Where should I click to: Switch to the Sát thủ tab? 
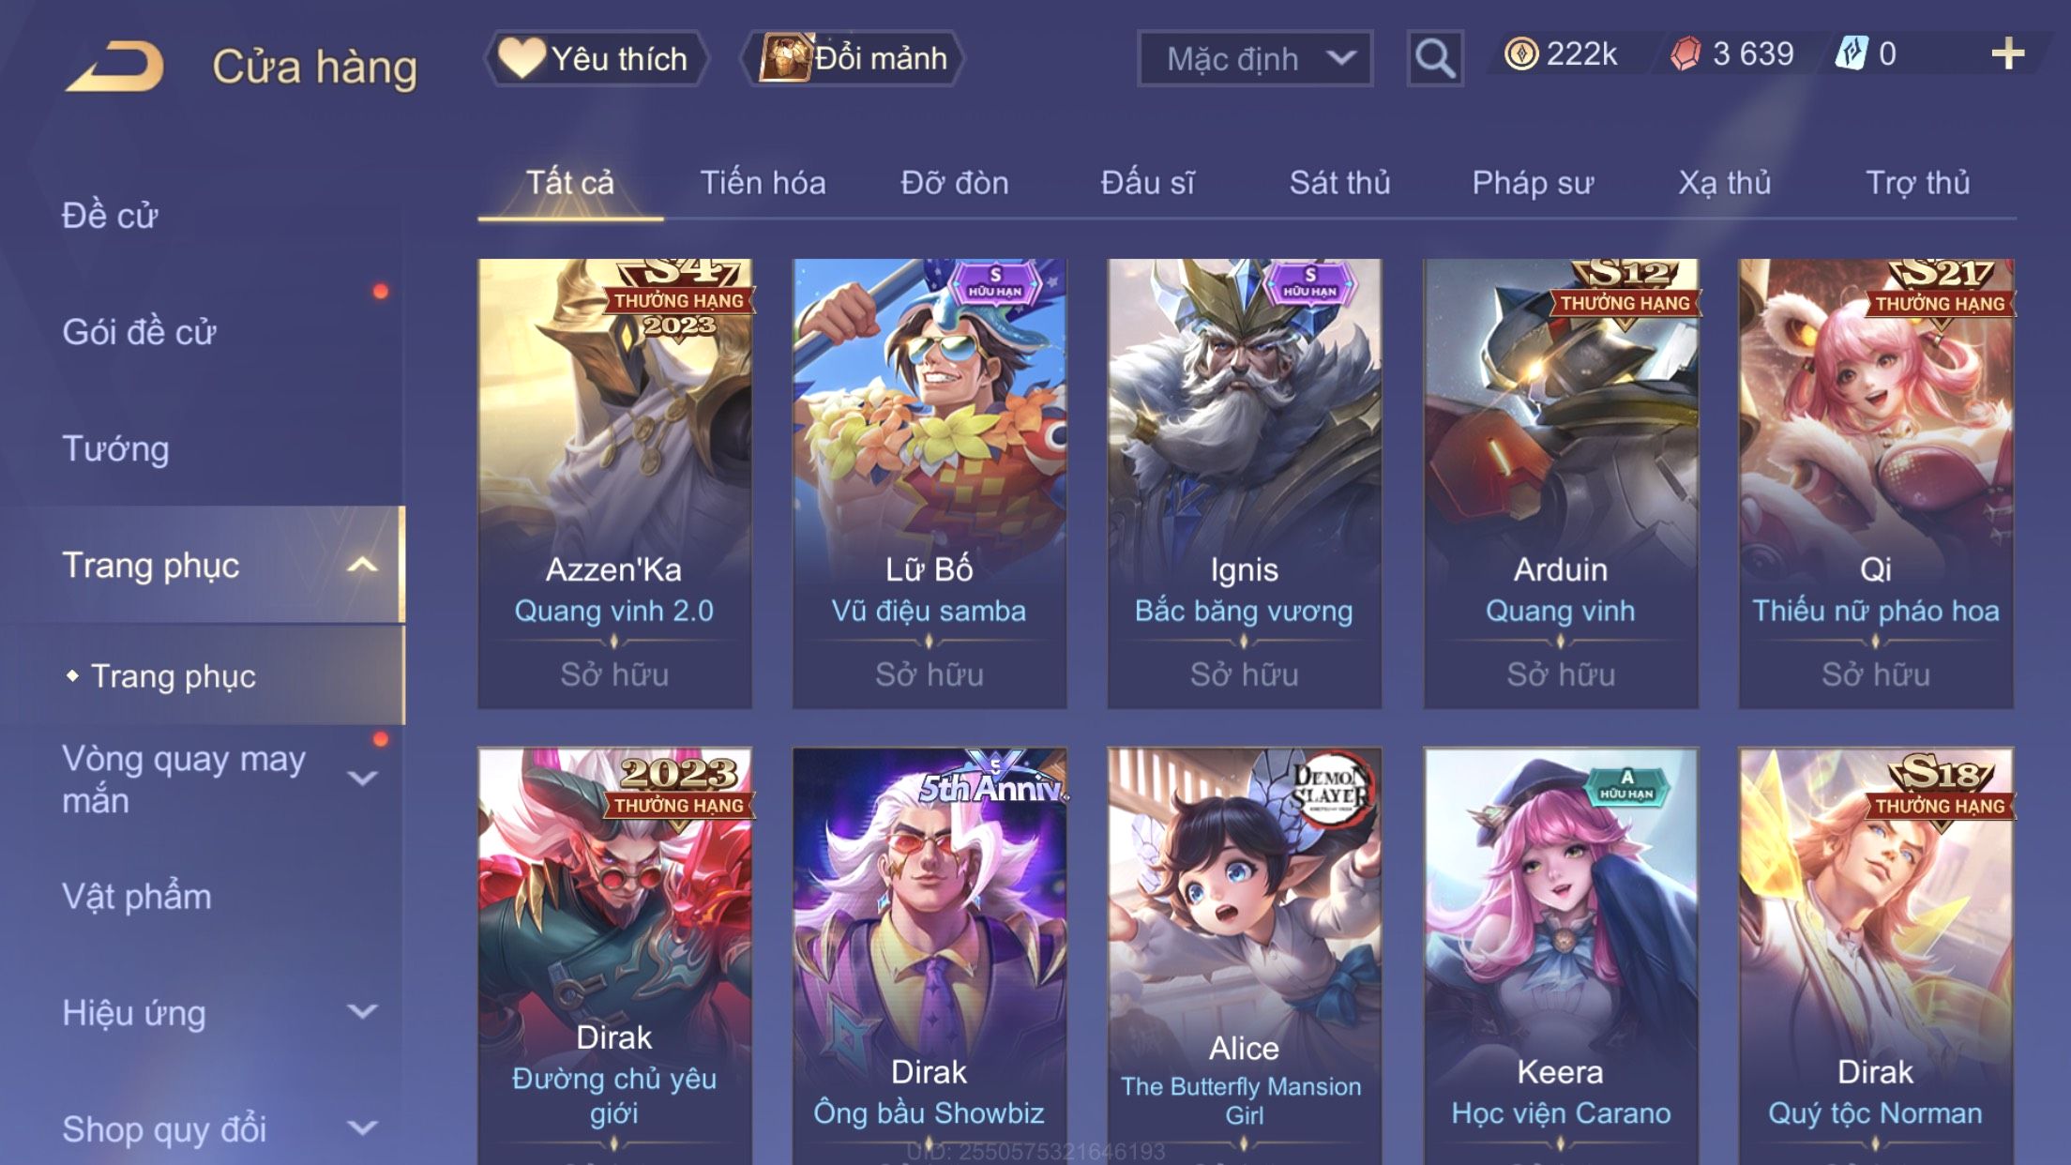pyautogui.click(x=1339, y=182)
